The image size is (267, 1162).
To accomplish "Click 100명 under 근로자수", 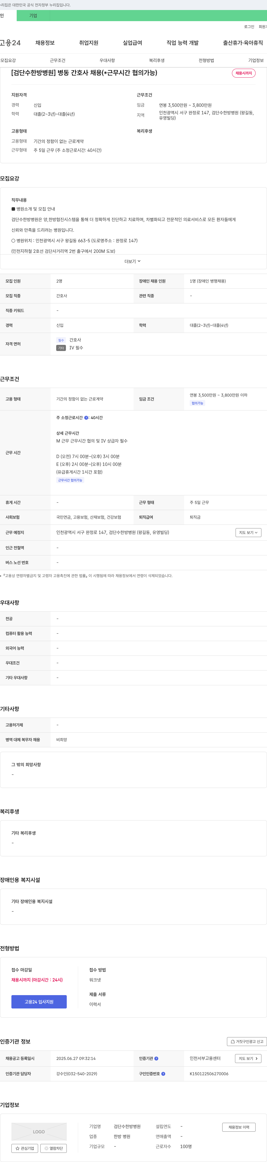I will (186, 1146).
